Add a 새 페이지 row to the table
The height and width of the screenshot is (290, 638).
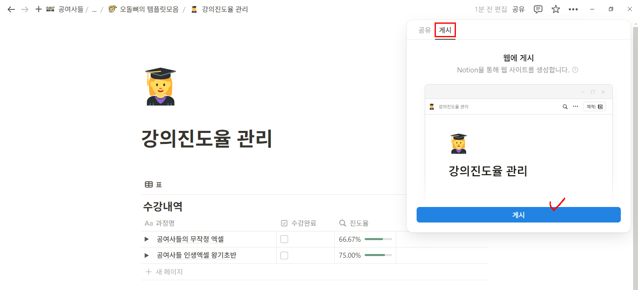(x=165, y=272)
